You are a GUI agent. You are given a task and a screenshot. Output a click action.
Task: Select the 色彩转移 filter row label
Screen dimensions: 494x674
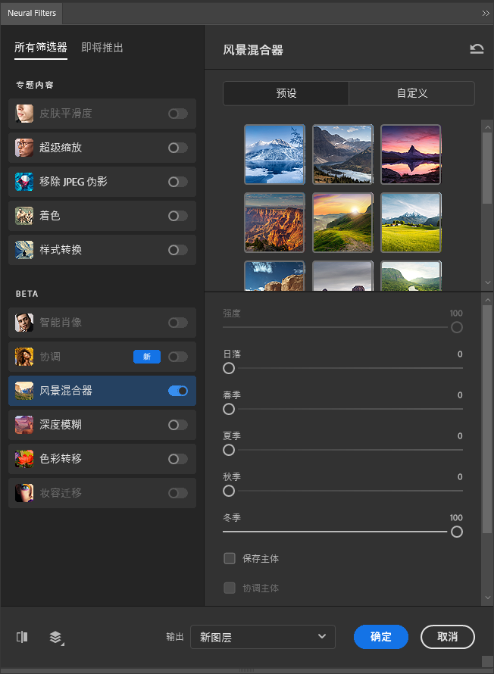pyautogui.click(x=61, y=459)
